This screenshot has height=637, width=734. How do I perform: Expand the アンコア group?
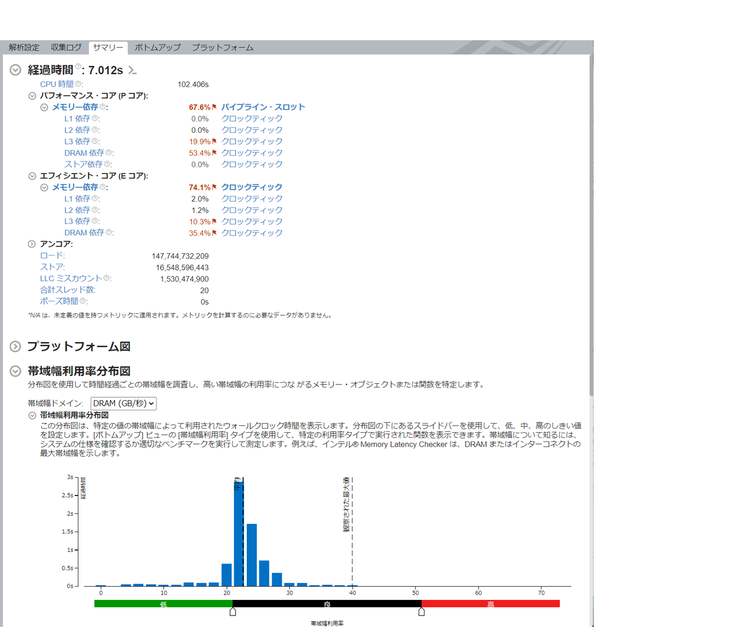[x=32, y=244]
